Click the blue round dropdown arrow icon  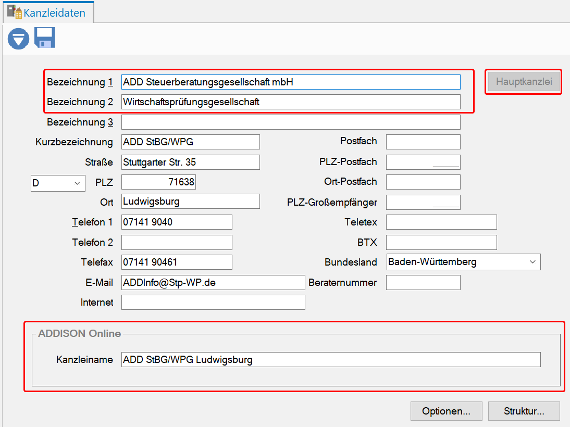pyautogui.click(x=19, y=39)
